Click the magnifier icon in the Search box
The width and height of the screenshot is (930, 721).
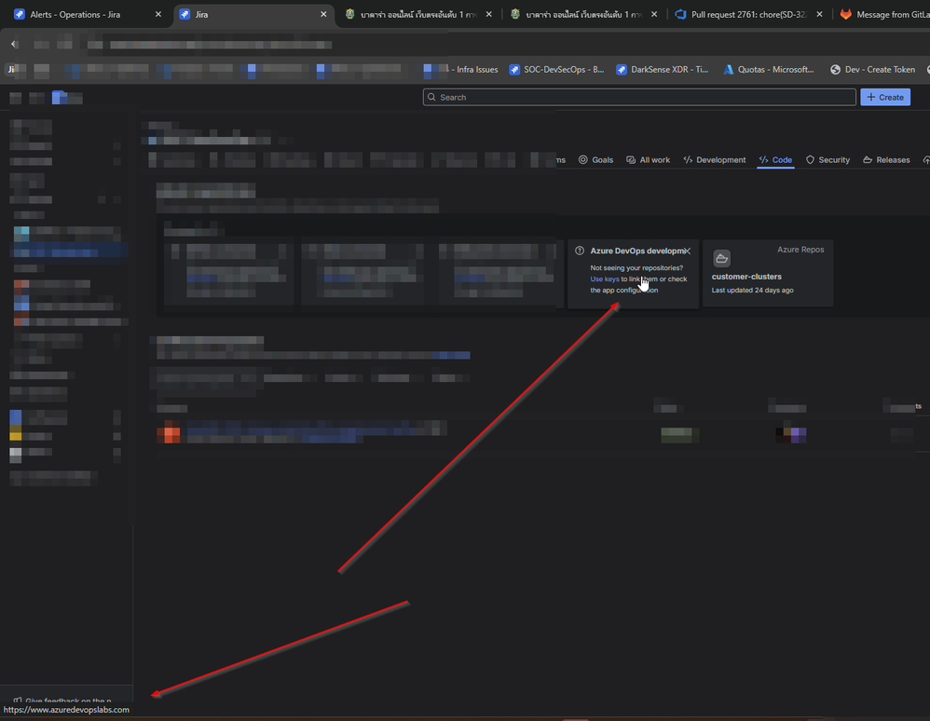pyautogui.click(x=431, y=97)
